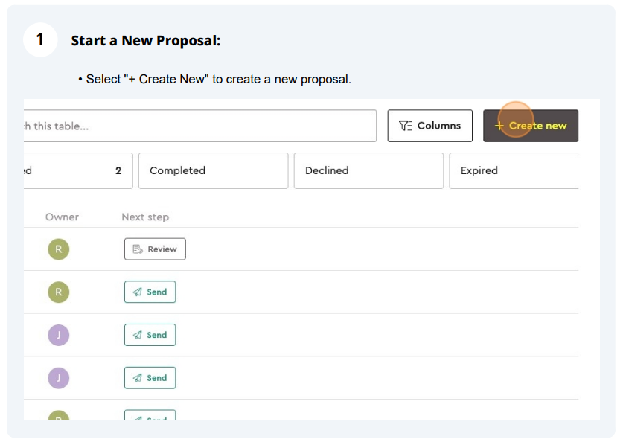The image size is (626, 442).
Task: Open the Columns filter options
Action: (x=430, y=126)
